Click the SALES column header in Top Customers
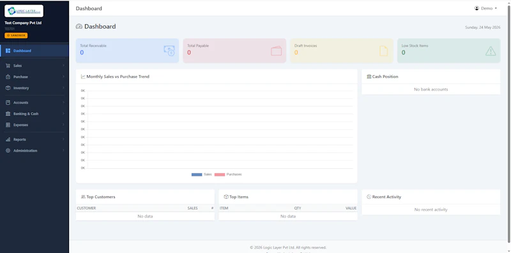 coord(192,208)
